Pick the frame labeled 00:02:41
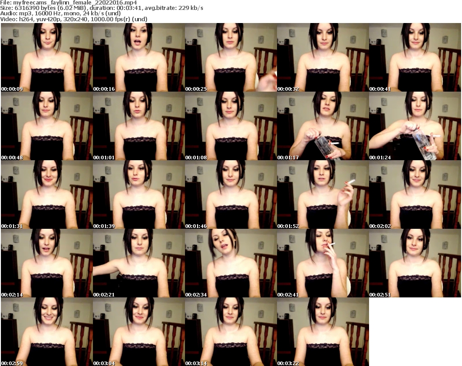This screenshot has height=366, width=462. pyautogui.click(x=323, y=263)
